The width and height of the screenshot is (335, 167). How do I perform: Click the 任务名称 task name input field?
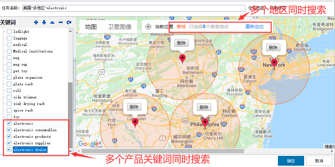134,8
